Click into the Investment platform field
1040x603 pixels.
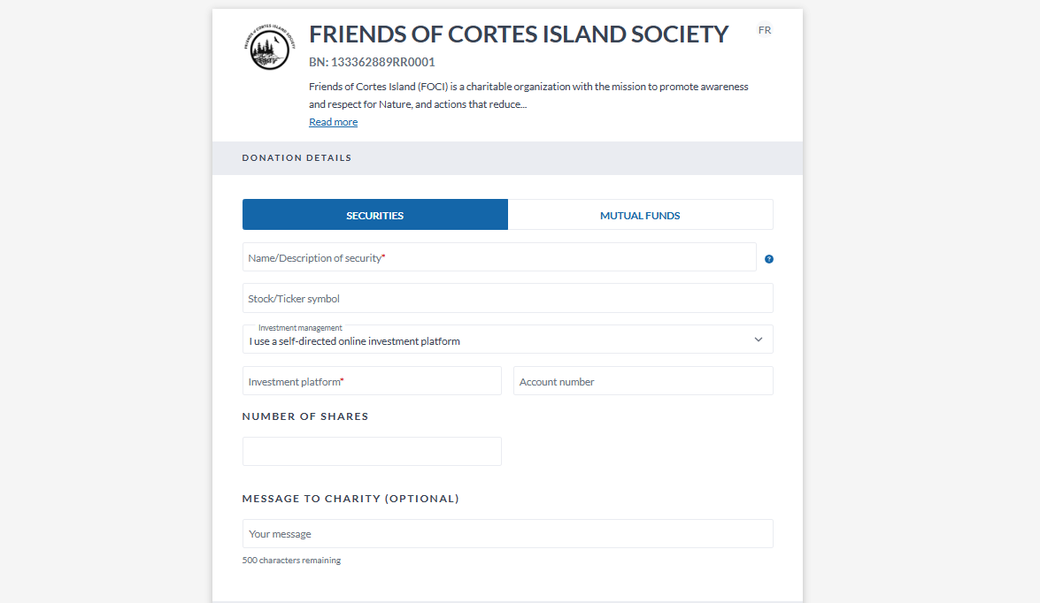(372, 381)
